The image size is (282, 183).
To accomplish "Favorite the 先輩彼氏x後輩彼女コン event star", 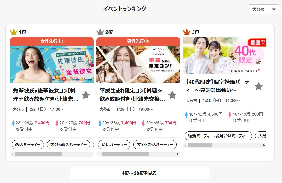I will [x=86, y=95].
